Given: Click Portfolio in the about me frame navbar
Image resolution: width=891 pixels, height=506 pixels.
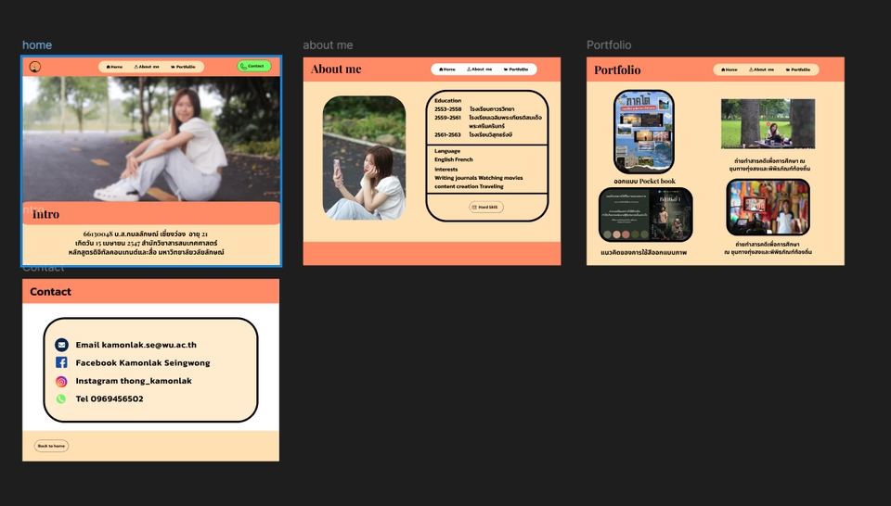Looking at the screenshot, I should tap(515, 70).
